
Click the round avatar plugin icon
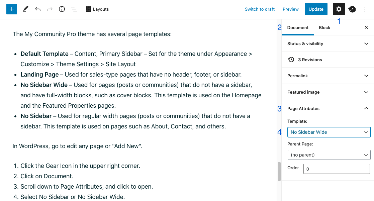tap(352, 9)
